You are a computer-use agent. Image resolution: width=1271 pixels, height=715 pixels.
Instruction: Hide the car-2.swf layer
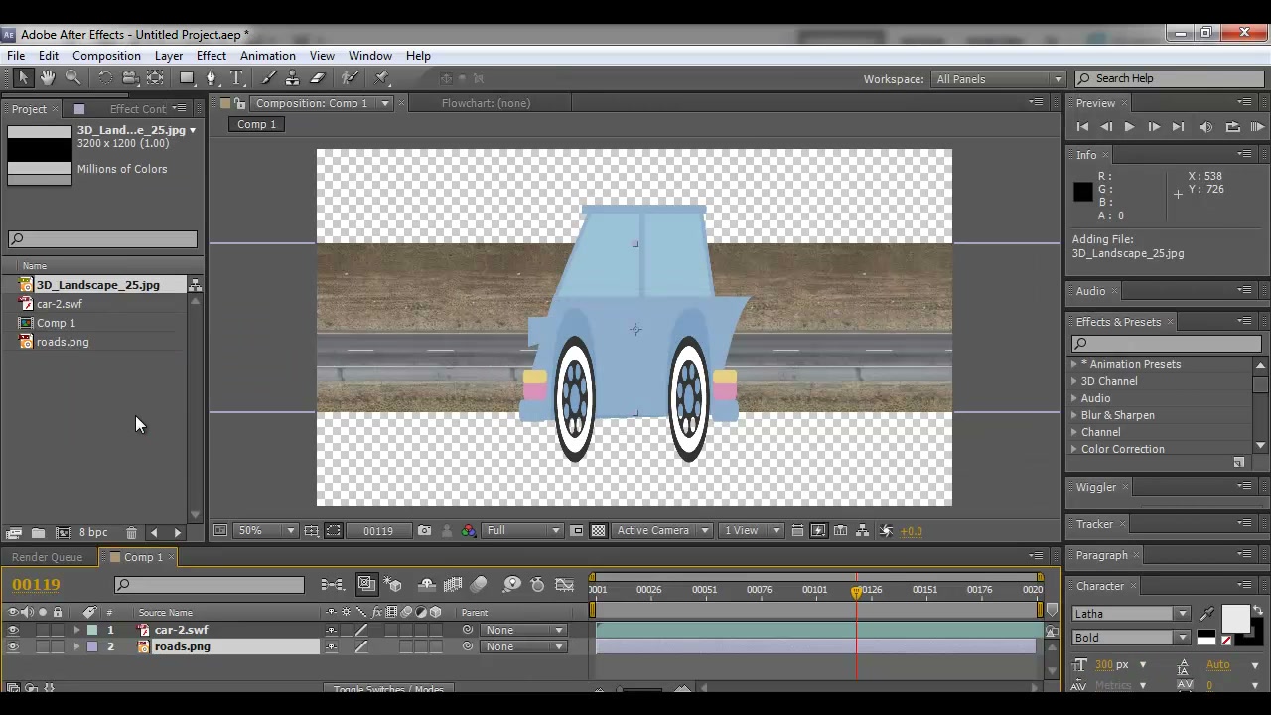[x=13, y=630]
